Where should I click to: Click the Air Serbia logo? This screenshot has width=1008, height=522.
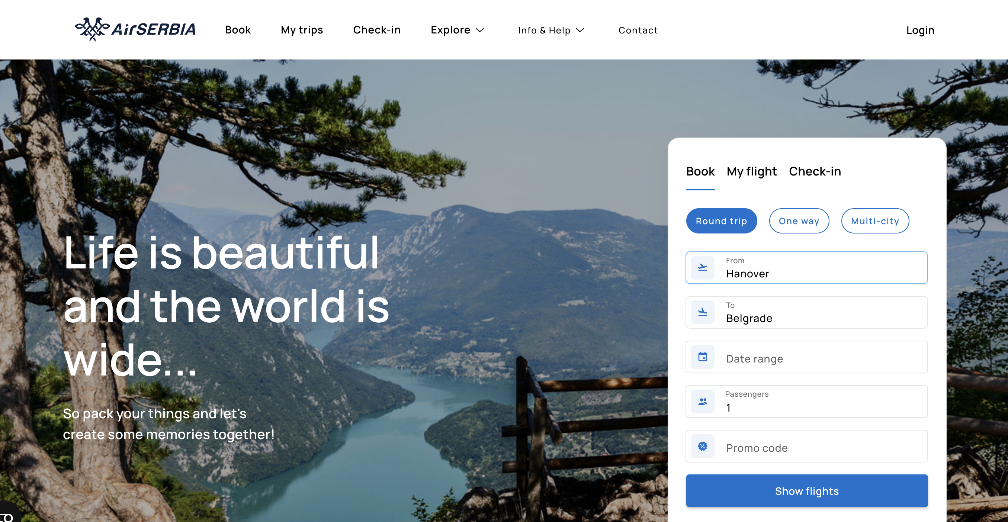point(135,29)
